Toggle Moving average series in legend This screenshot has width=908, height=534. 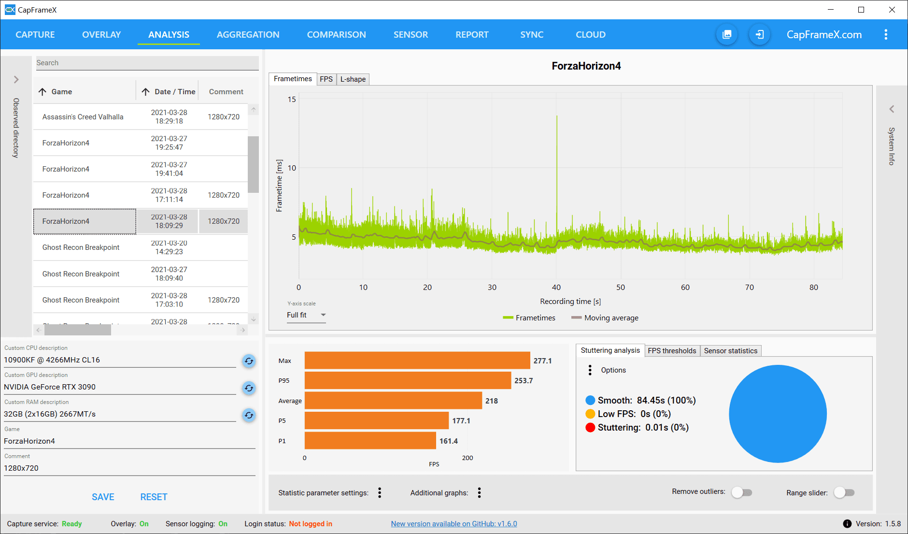(x=605, y=318)
